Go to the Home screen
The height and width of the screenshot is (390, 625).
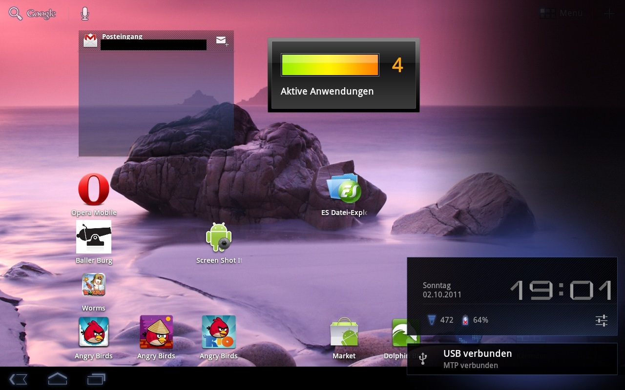click(57, 379)
